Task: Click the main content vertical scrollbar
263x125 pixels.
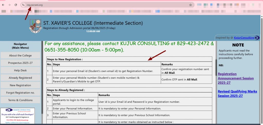Action: pyautogui.click(x=216, y=67)
